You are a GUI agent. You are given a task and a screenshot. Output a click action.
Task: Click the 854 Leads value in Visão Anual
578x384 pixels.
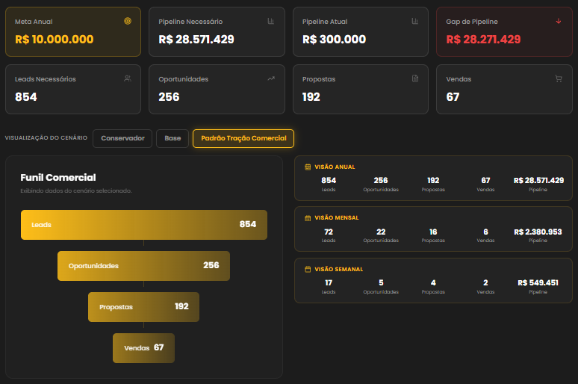pos(329,180)
